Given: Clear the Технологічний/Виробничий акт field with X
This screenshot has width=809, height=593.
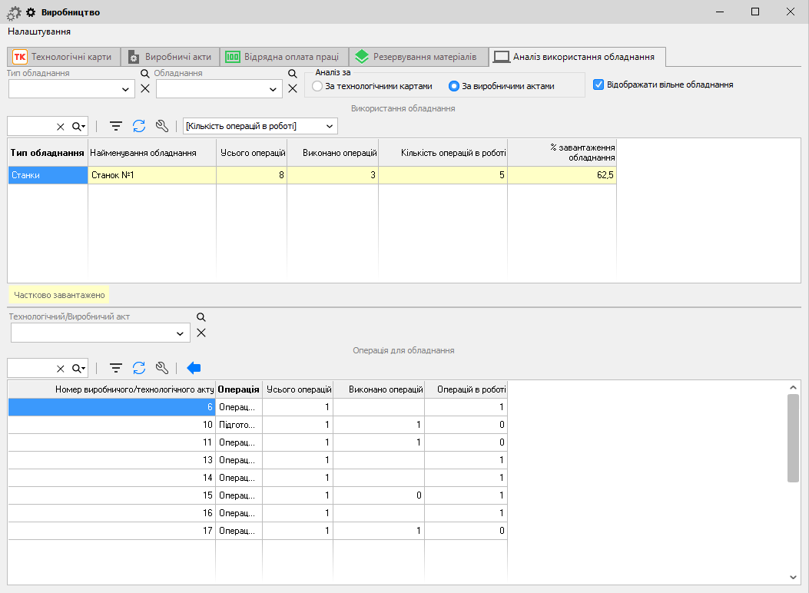Looking at the screenshot, I should [201, 333].
